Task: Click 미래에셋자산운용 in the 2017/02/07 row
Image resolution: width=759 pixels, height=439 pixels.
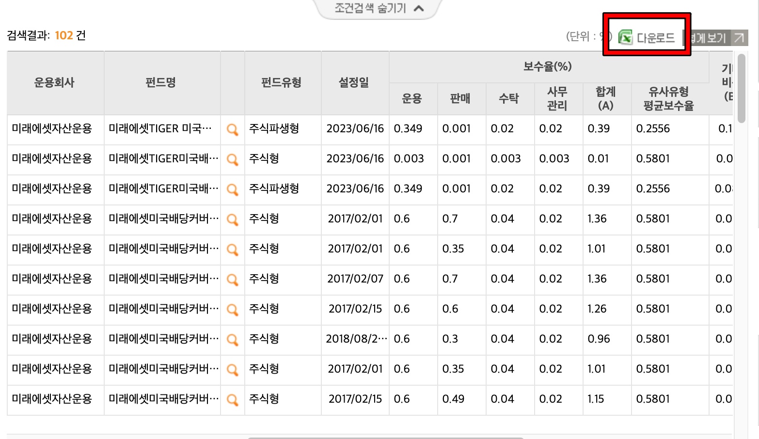Action: click(x=52, y=279)
